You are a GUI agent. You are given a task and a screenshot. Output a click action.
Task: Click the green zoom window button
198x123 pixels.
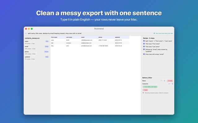32,29
